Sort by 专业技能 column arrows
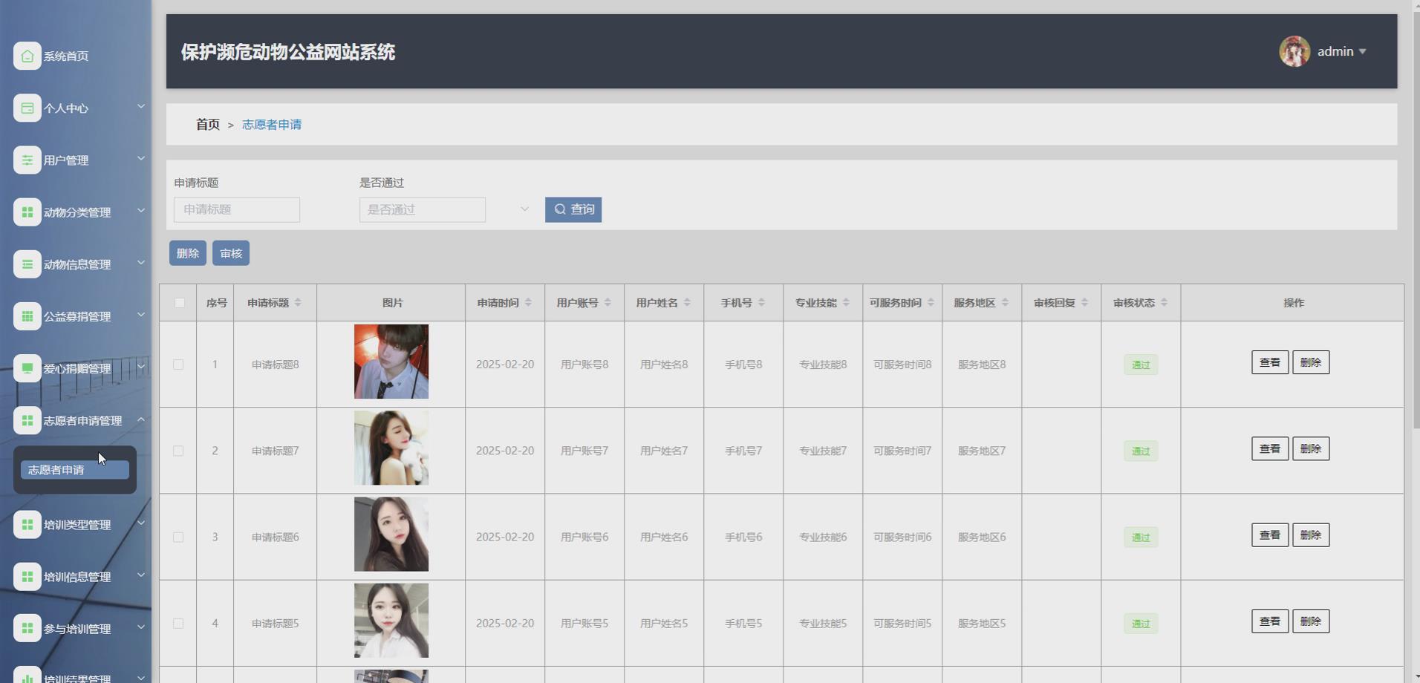Image resolution: width=1420 pixels, height=683 pixels. [x=846, y=302]
